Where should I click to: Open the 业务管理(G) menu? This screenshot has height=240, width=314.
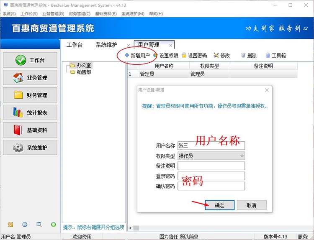(53, 14)
